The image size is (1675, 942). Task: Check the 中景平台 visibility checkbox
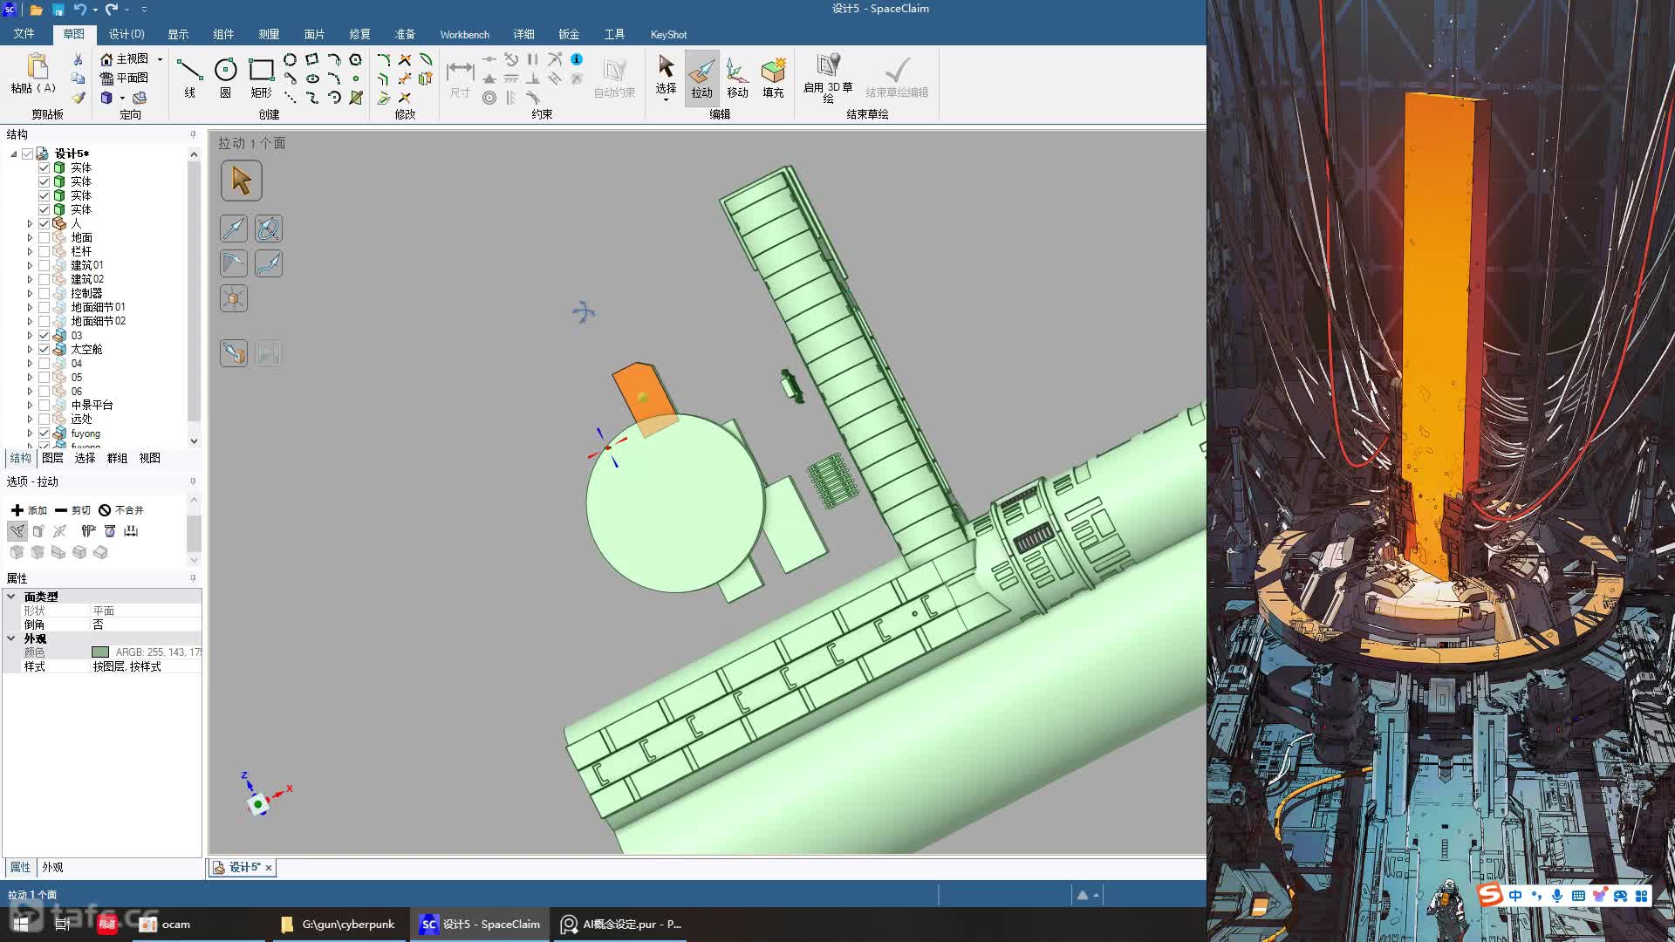(x=44, y=405)
